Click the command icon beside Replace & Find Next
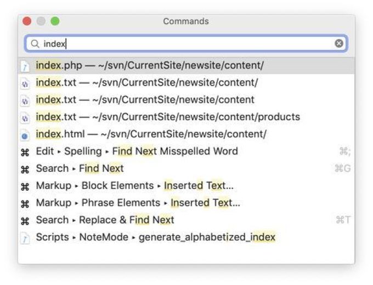Screen dimensions: 373x285 (25, 221)
